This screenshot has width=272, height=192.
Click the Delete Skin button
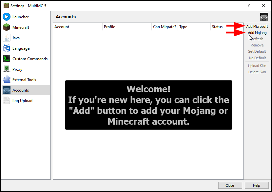pyautogui.click(x=257, y=72)
